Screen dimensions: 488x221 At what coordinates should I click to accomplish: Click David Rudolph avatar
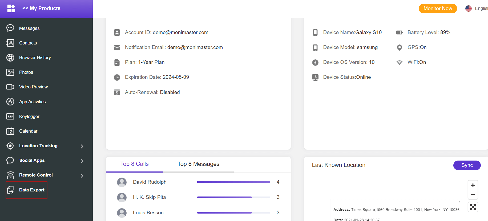pos(122,182)
